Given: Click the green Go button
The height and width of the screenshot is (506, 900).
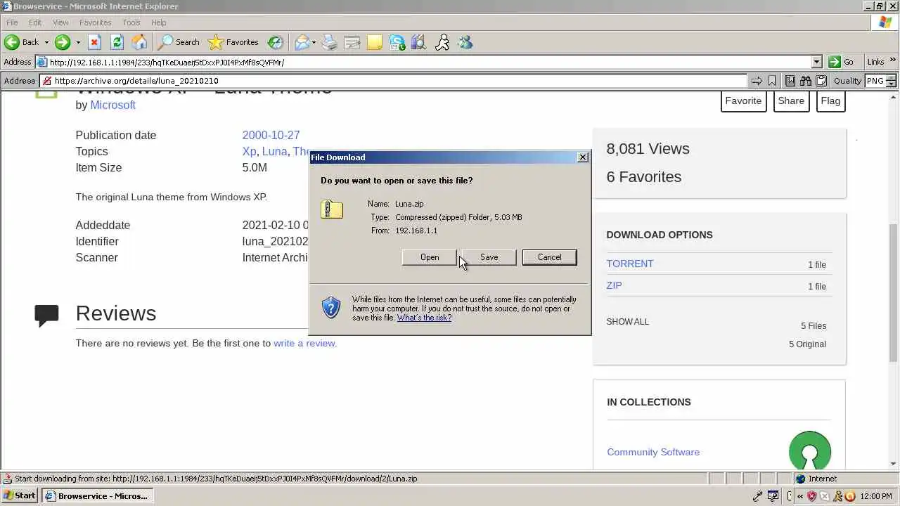Looking at the screenshot, I should coord(842,62).
